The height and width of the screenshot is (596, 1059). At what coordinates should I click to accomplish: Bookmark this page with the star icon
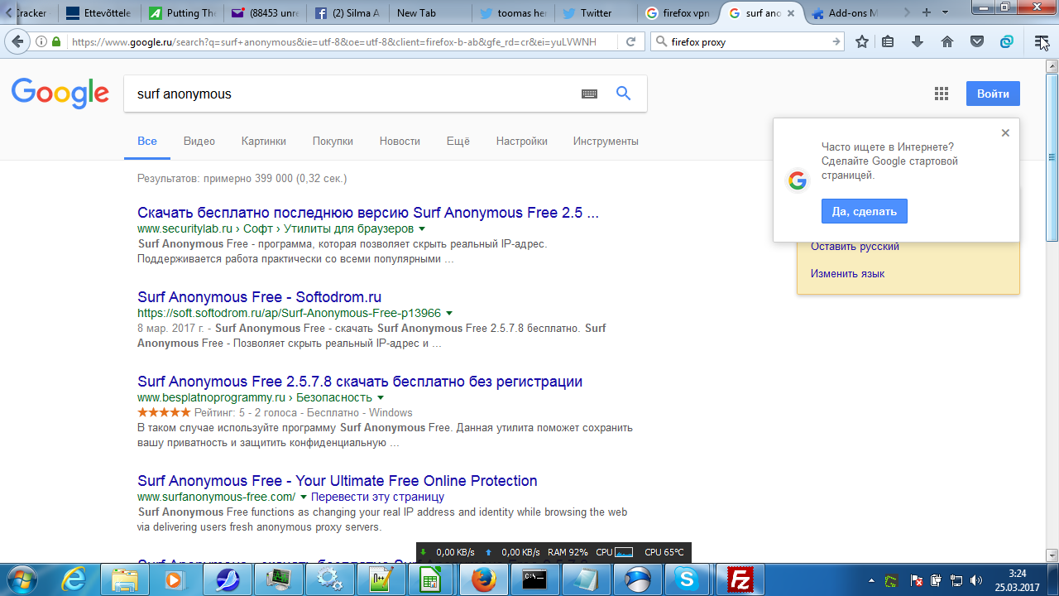coord(862,41)
